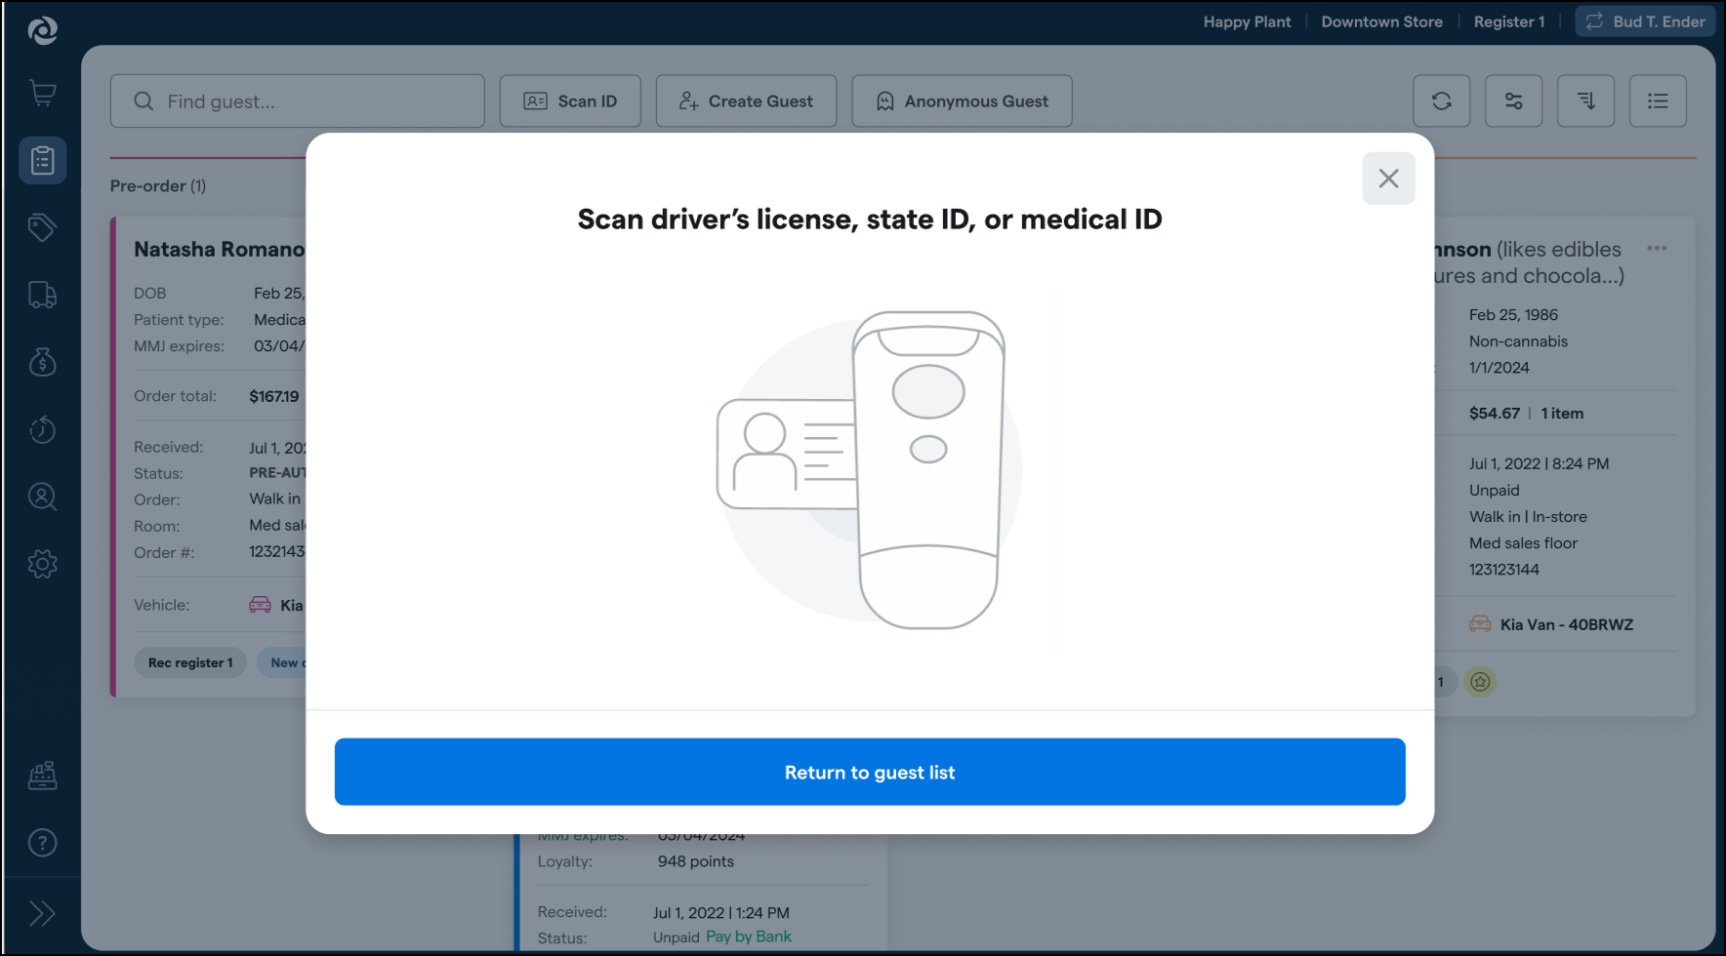Screen dimensions: 1726x956
Task: Click the app logo at top left
Action: 43,31
